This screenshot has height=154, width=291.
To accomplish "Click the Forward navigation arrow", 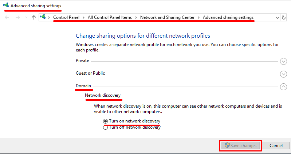I will coord(17,17).
